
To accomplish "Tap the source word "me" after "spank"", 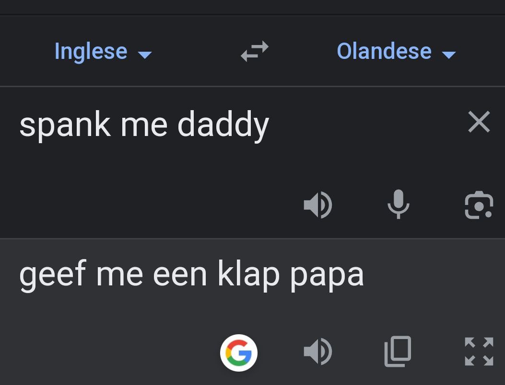I will (x=144, y=125).
